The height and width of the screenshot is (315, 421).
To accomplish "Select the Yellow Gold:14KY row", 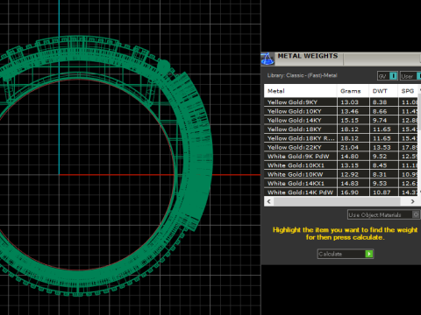I will [341, 120].
